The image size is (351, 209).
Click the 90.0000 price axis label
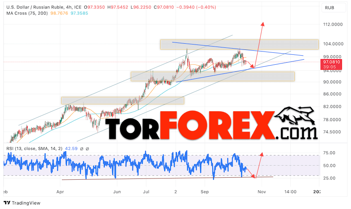pos(332,82)
